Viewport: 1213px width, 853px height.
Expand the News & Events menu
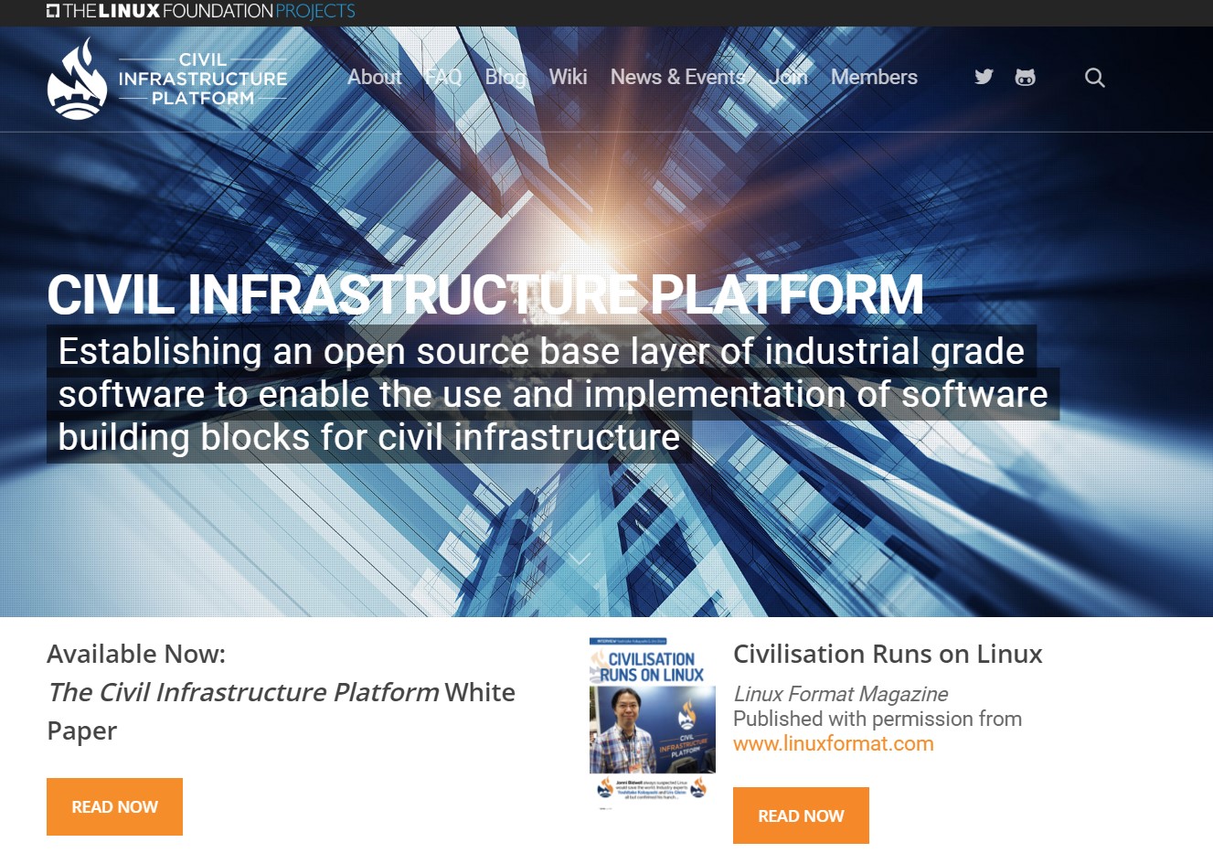[x=677, y=78]
